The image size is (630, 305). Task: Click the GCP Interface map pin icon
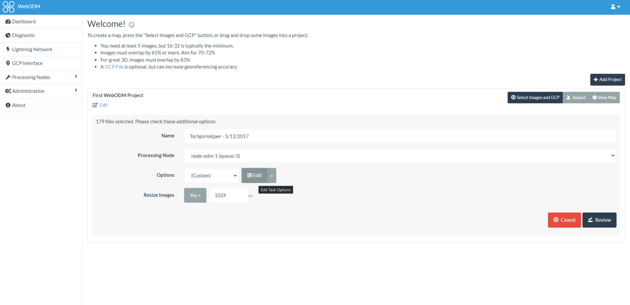[8, 63]
